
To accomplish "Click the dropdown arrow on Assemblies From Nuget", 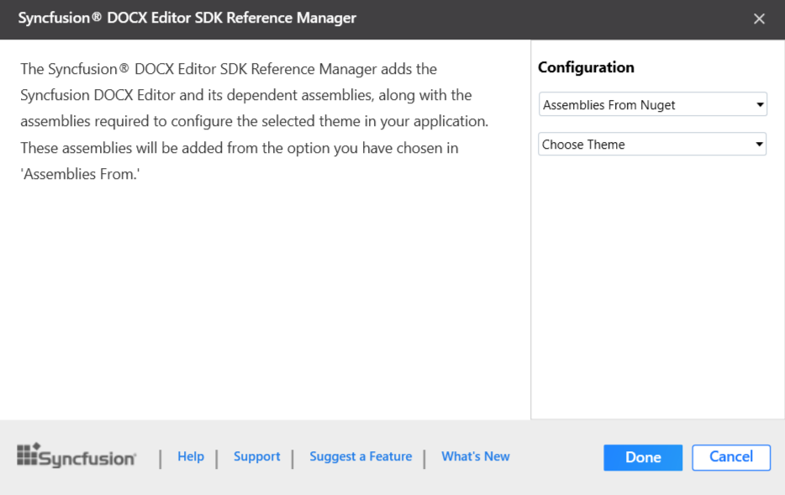I will point(761,104).
